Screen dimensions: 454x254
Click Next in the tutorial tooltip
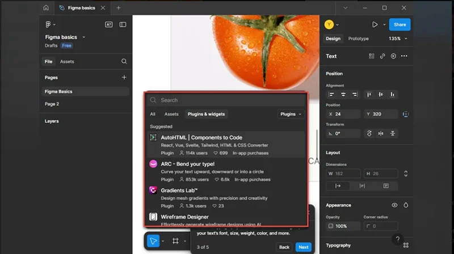pyautogui.click(x=304, y=247)
